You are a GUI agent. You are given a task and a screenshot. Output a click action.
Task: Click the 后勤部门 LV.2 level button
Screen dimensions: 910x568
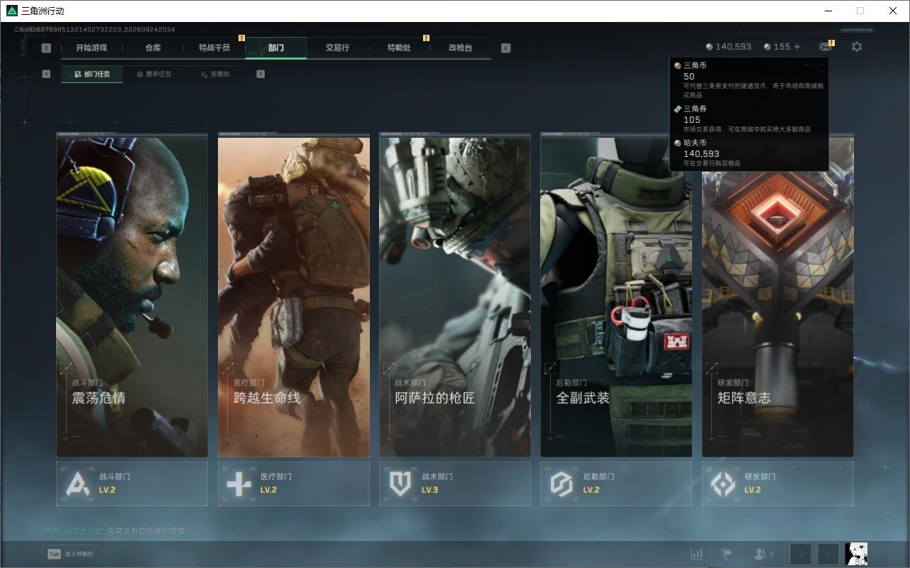click(616, 484)
